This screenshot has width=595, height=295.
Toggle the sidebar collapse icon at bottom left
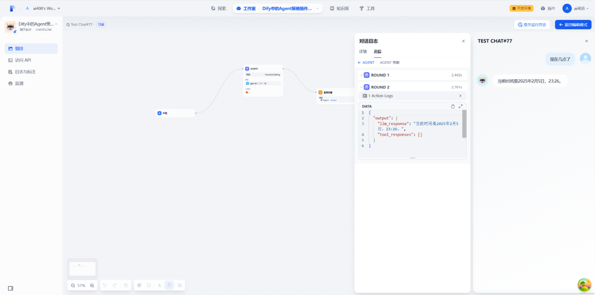(x=10, y=288)
